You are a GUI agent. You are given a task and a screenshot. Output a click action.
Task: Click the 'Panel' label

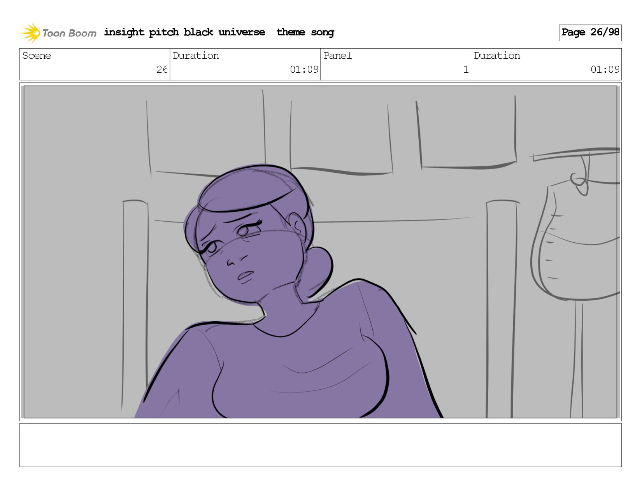click(337, 56)
